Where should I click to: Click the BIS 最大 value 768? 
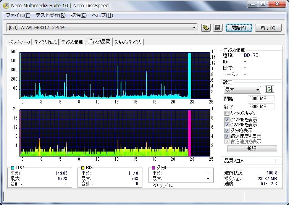click(135, 178)
